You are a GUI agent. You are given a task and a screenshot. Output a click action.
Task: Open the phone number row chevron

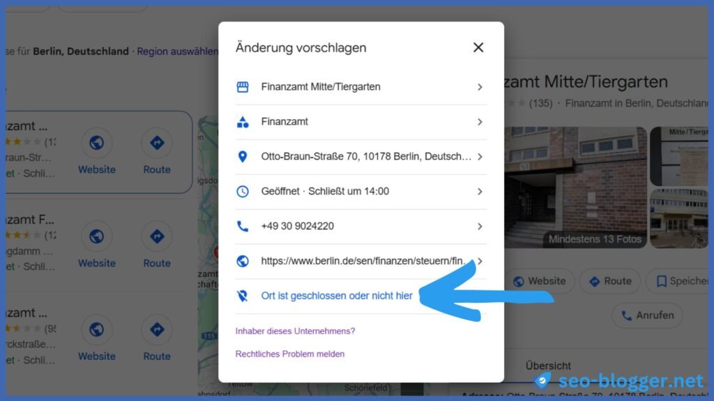point(480,226)
